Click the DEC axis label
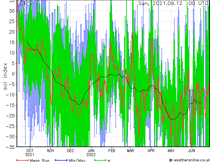Image resolution: width=210 pixels, height=162 pixels. coord(71,151)
